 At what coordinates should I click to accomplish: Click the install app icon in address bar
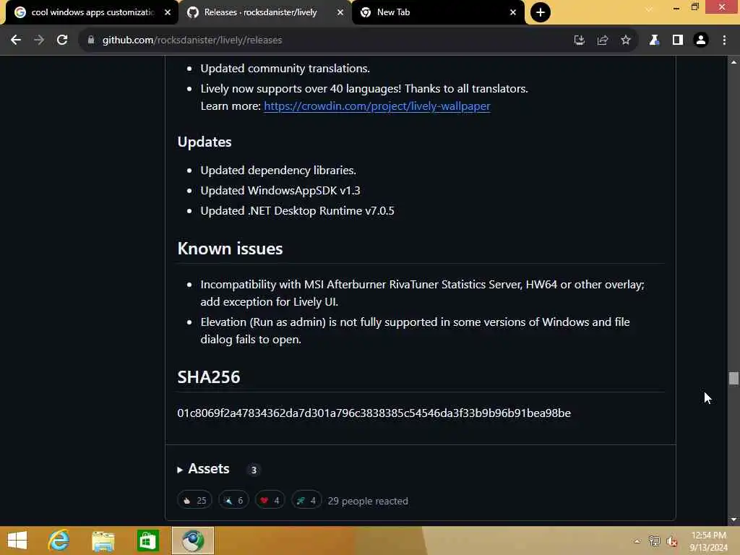pos(579,40)
